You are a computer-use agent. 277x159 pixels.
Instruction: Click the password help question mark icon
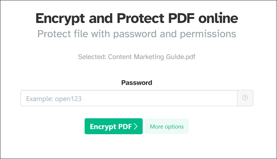(245, 98)
